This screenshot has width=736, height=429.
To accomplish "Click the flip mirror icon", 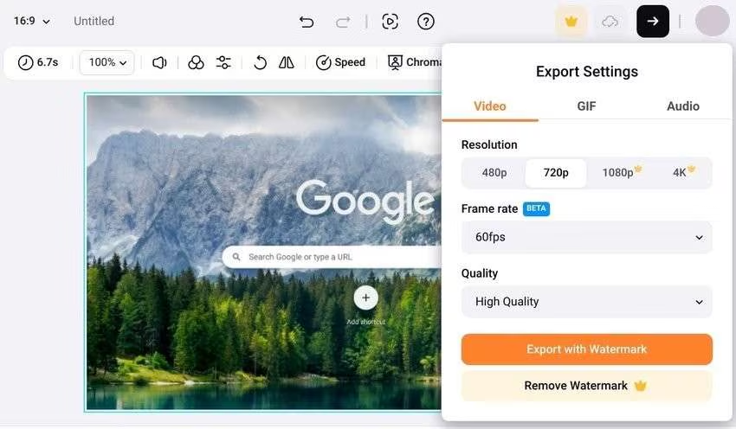I will point(287,62).
